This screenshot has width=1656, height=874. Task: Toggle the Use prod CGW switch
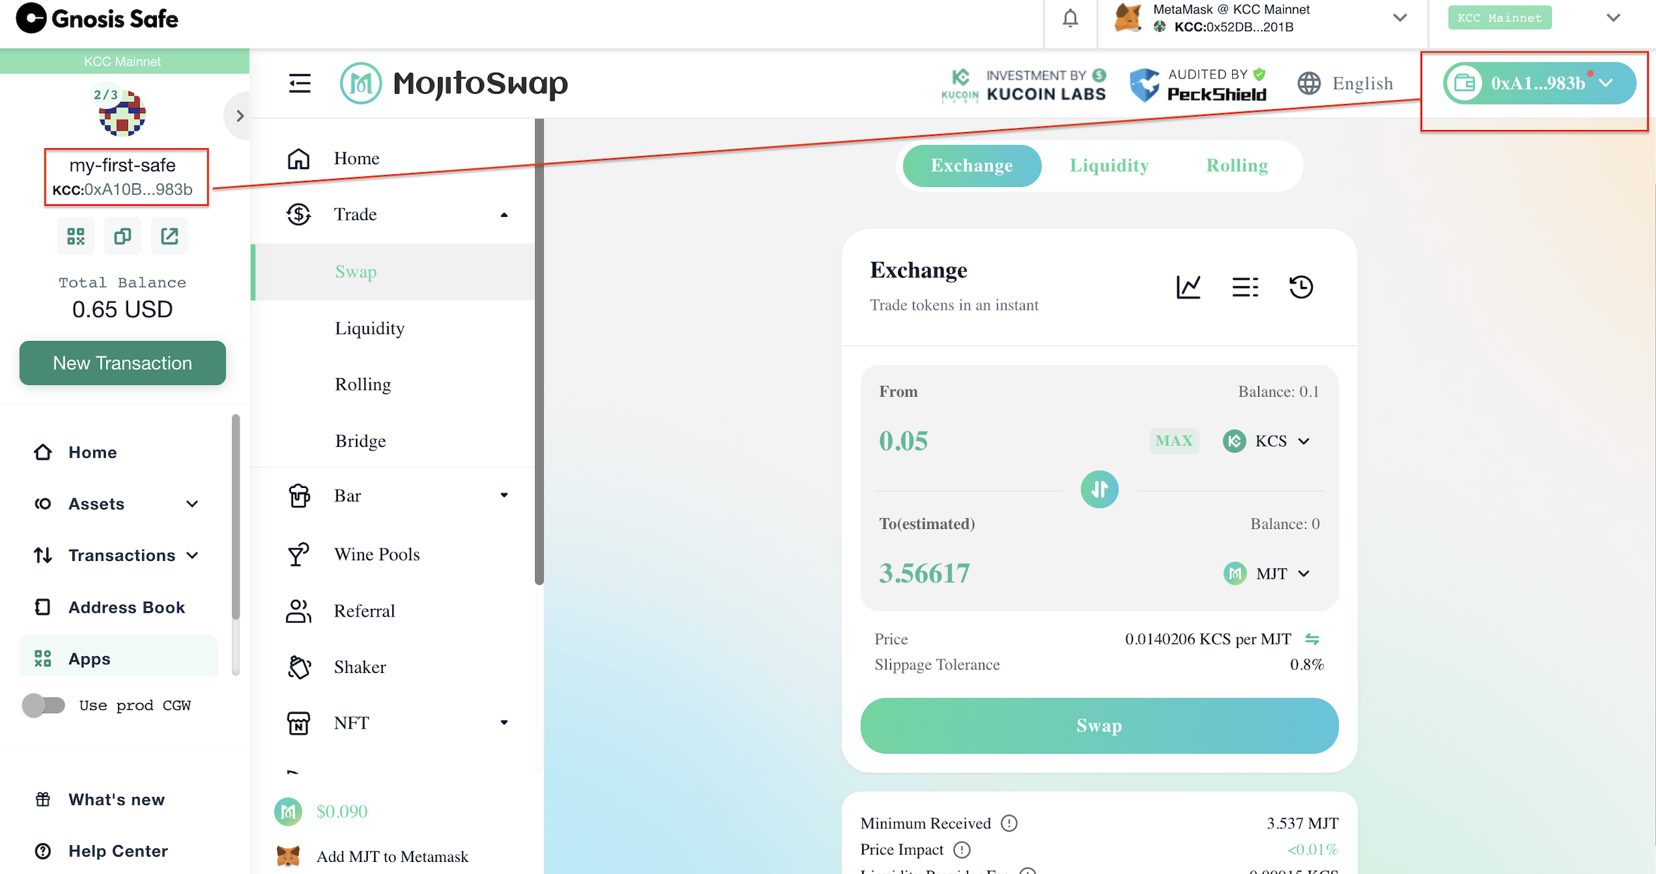(44, 705)
